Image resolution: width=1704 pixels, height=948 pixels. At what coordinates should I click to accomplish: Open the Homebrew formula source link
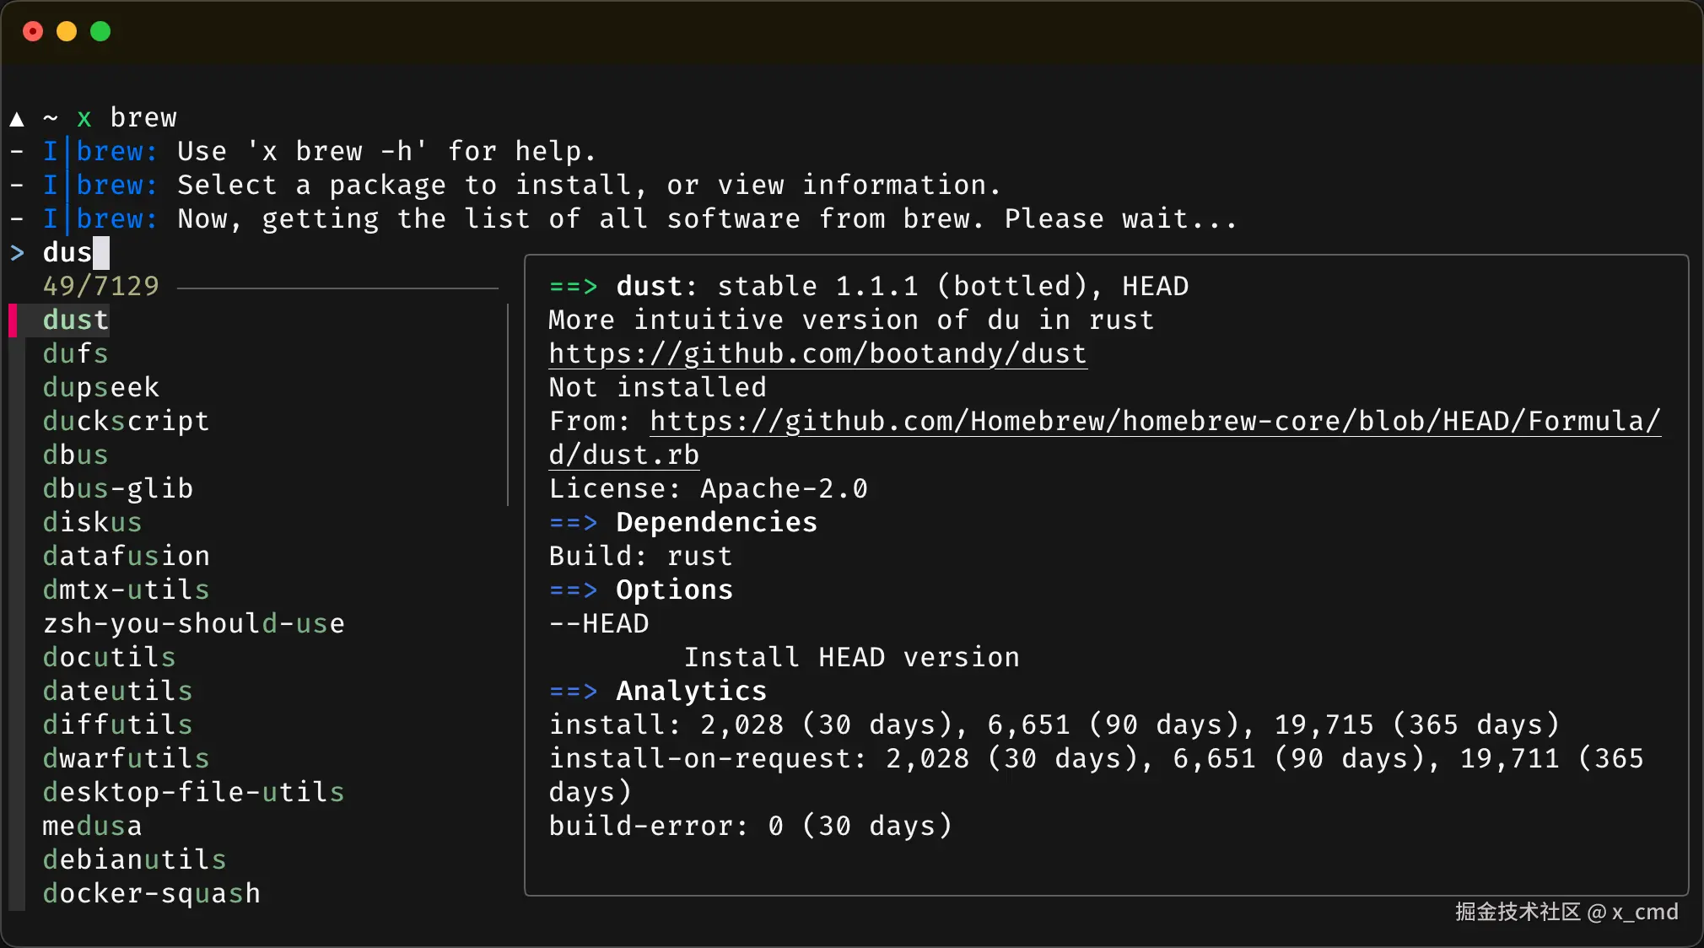tap(1156, 422)
